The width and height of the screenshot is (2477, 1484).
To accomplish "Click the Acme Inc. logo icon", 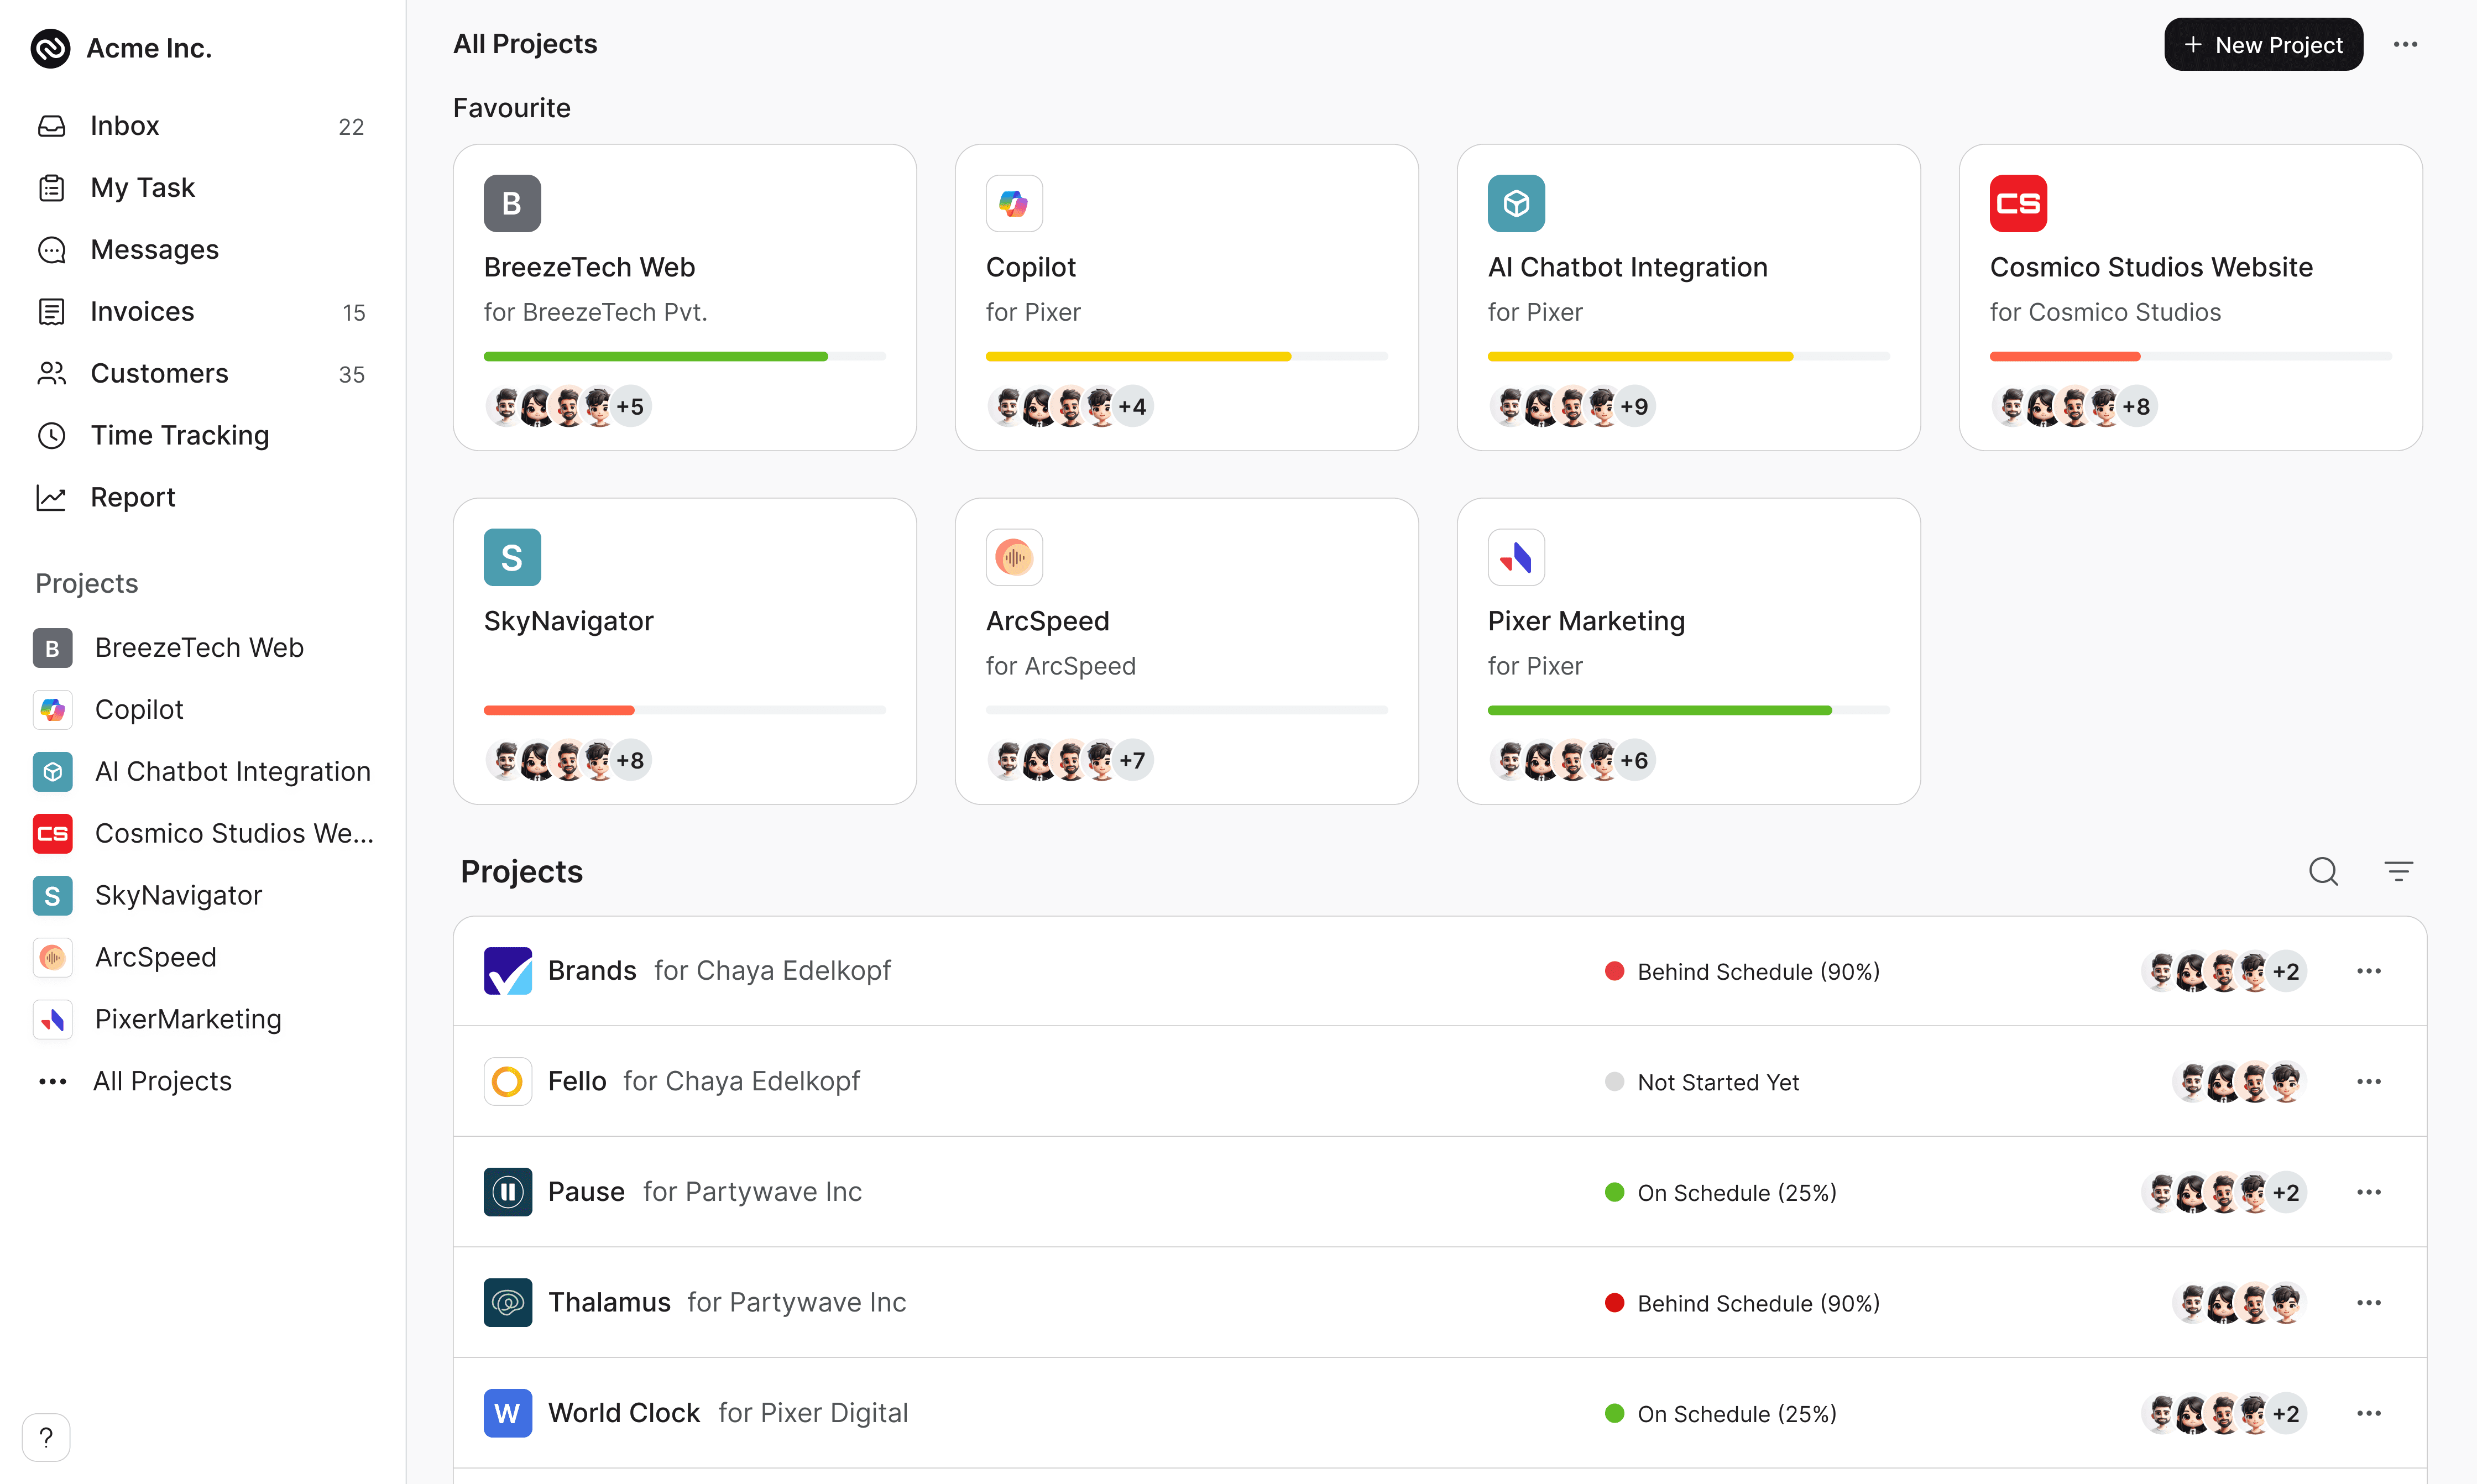I will pyautogui.click(x=50, y=48).
